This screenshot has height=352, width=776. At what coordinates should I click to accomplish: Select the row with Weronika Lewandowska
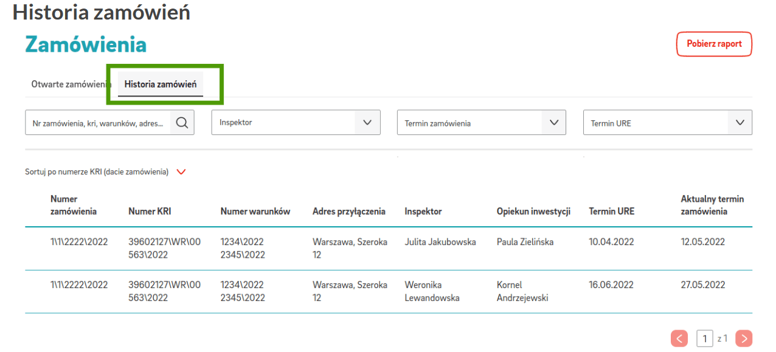pos(431,291)
